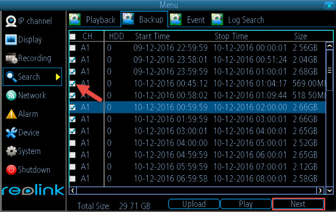The width and height of the screenshot is (336, 212).
Task: Expand the Search submenu yellow arrow
Action: click(57, 77)
